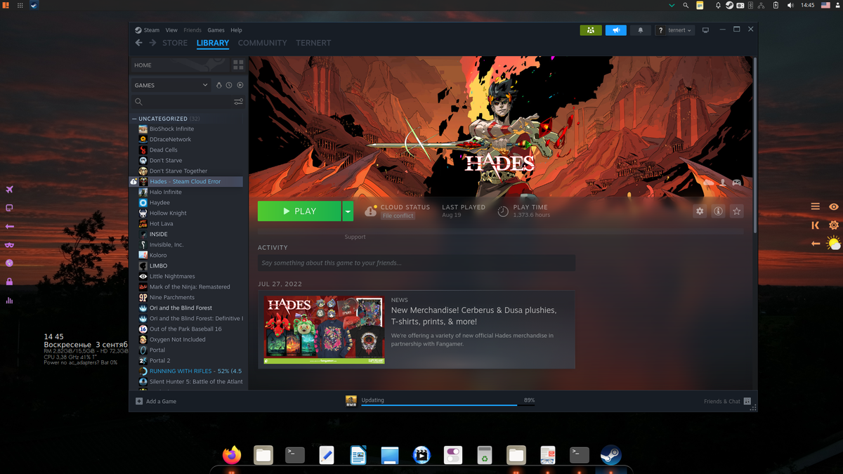Open advanced library filter settings icon
This screenshot has width=843, height=474.
pos(238,102)
